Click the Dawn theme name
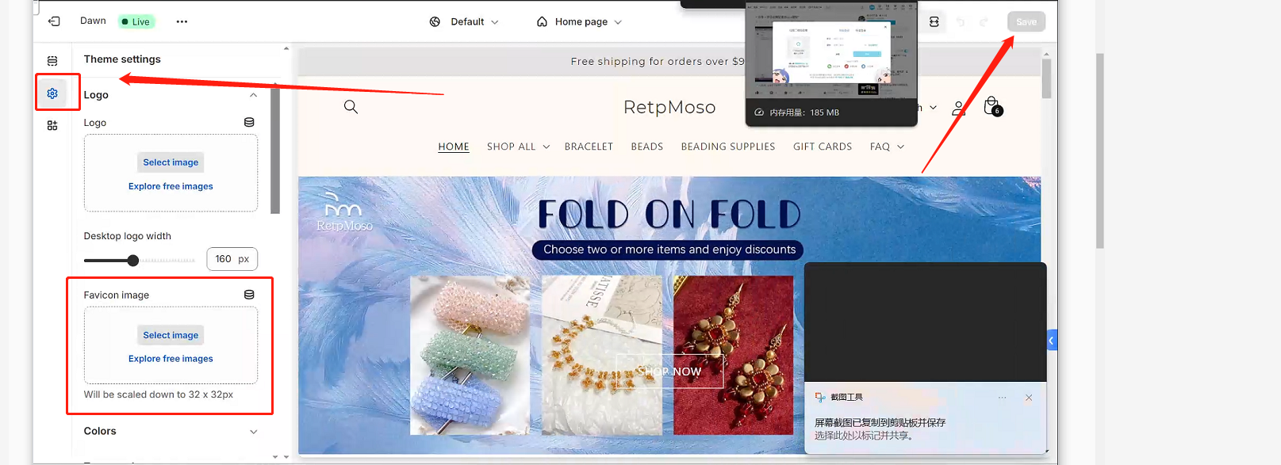The image size is (1281, 465). 93,21
